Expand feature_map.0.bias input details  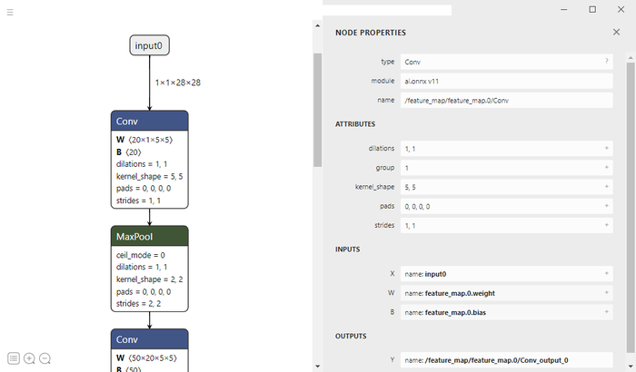point(606,312)
